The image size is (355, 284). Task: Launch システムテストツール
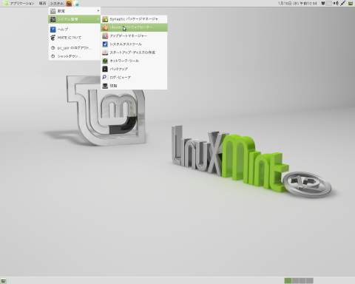(x=134, y=44)
